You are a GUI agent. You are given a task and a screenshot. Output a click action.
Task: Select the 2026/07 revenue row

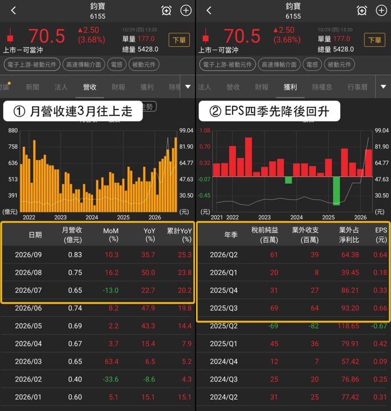[97, 291]
